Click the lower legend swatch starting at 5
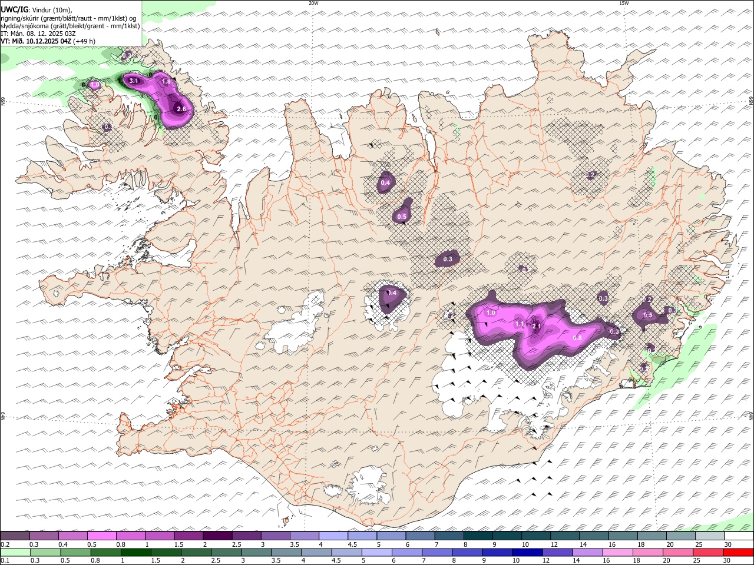The width and height of the screenshot is (754, 565). pos(377,552)
